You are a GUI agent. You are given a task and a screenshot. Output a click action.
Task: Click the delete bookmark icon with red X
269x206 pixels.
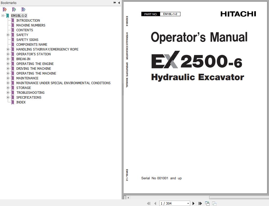pyautogui.click(x=5, y=10)
